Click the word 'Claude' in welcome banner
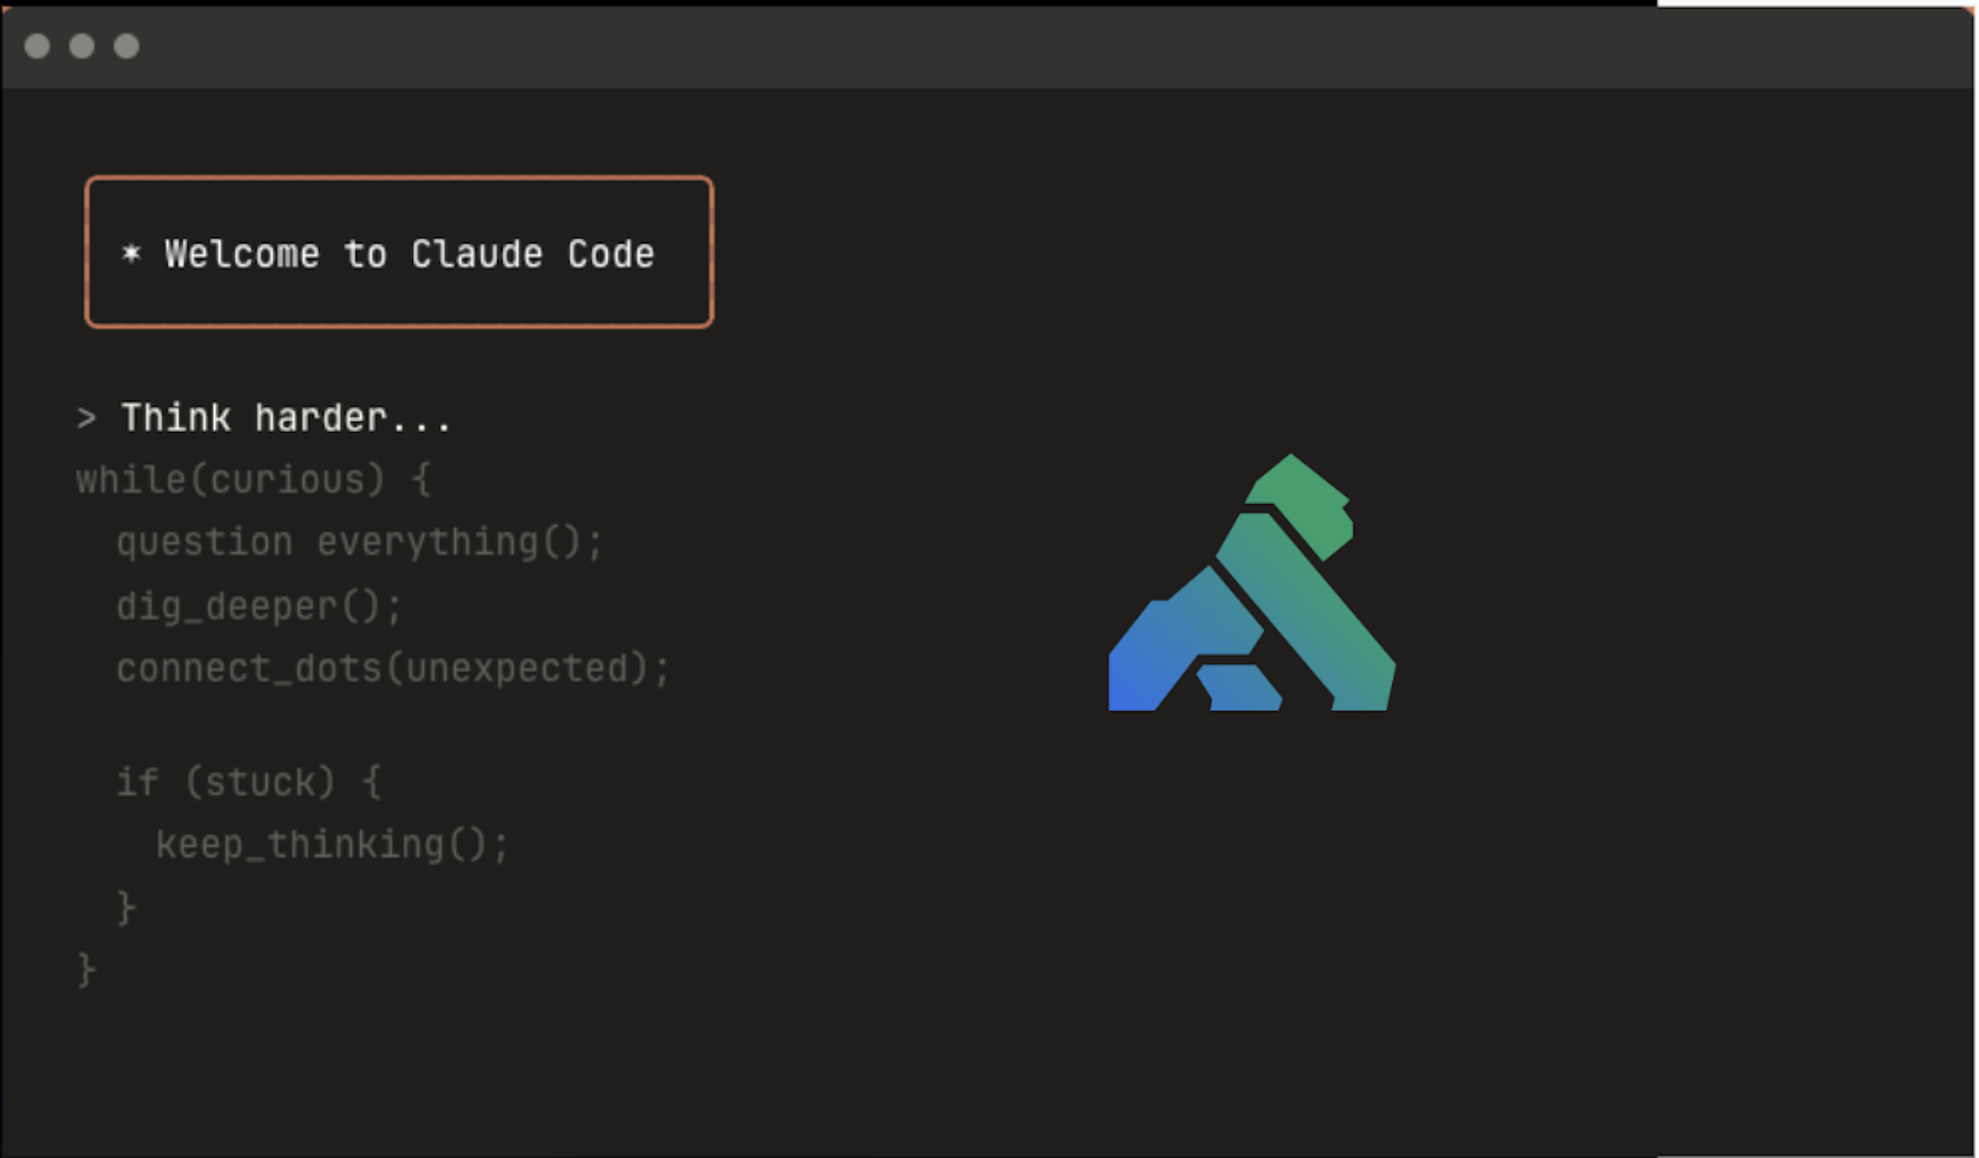The width and height of the screenshot is (1979, 1158). pyautogui.click(x=477, y=254)
